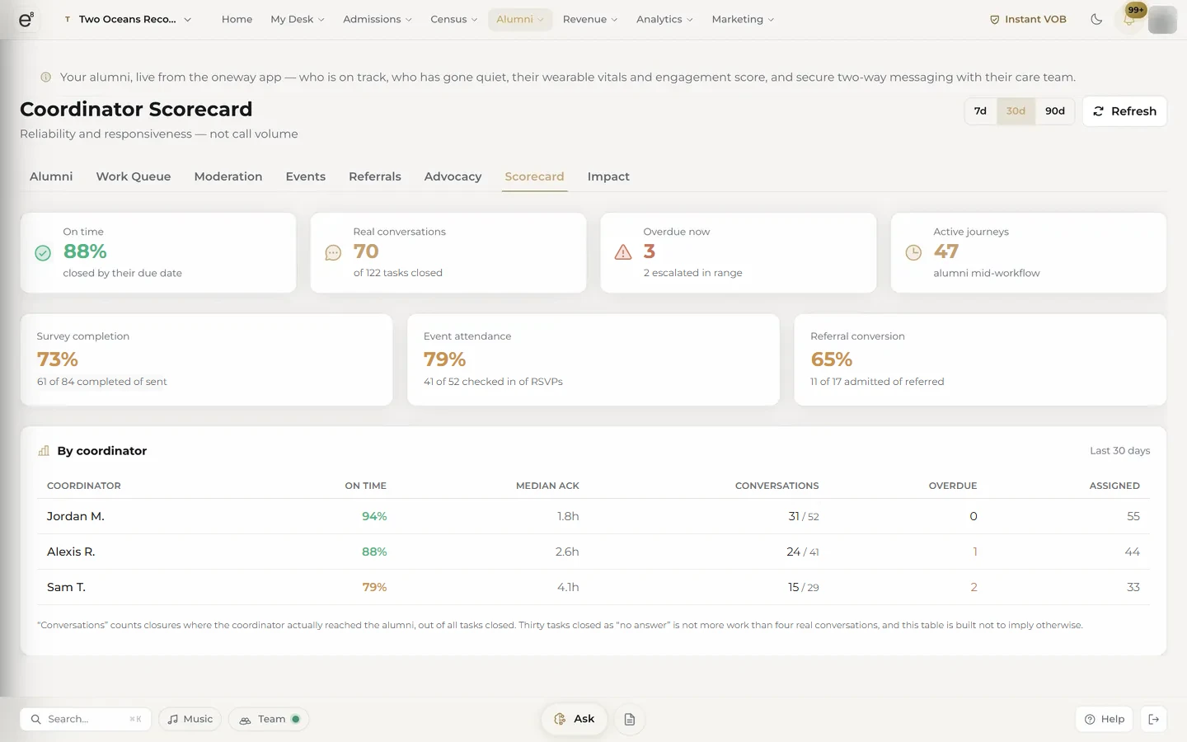Click the Last 30 days label
1187x742 pixels.
(x=1119, y=451)
